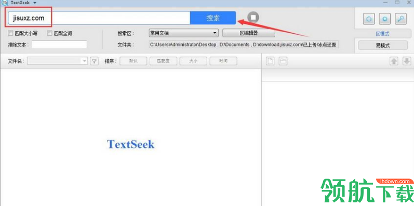This screenshot has width=414, height=206.
Task: Stop the running search with the stop icon
Action: pyautogui.click(x=253, y=18)
